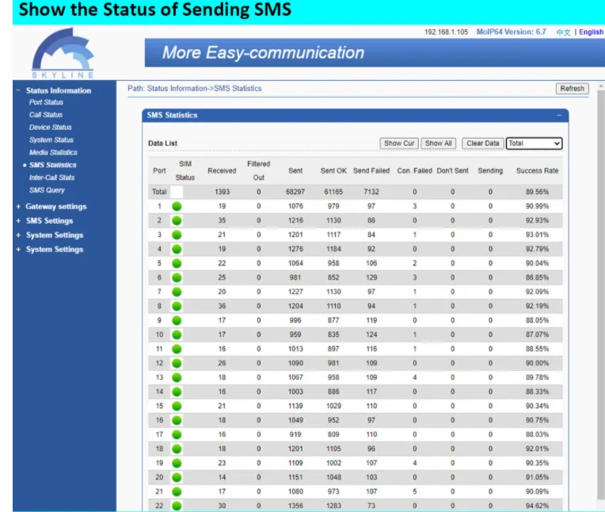Click the green SIM status icon for port 22

[x=177, y=505]
